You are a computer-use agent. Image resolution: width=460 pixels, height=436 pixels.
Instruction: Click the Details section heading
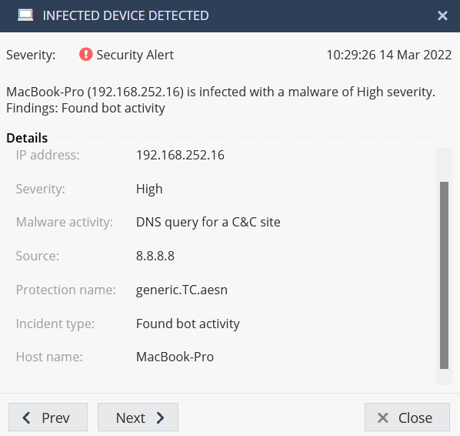pyautogui.click(x=27, y=138)
